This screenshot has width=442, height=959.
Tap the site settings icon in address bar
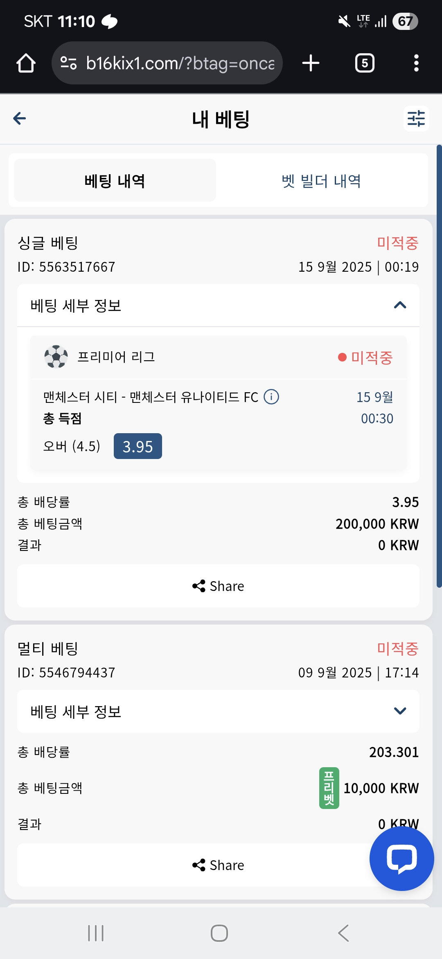click(68, 63)
